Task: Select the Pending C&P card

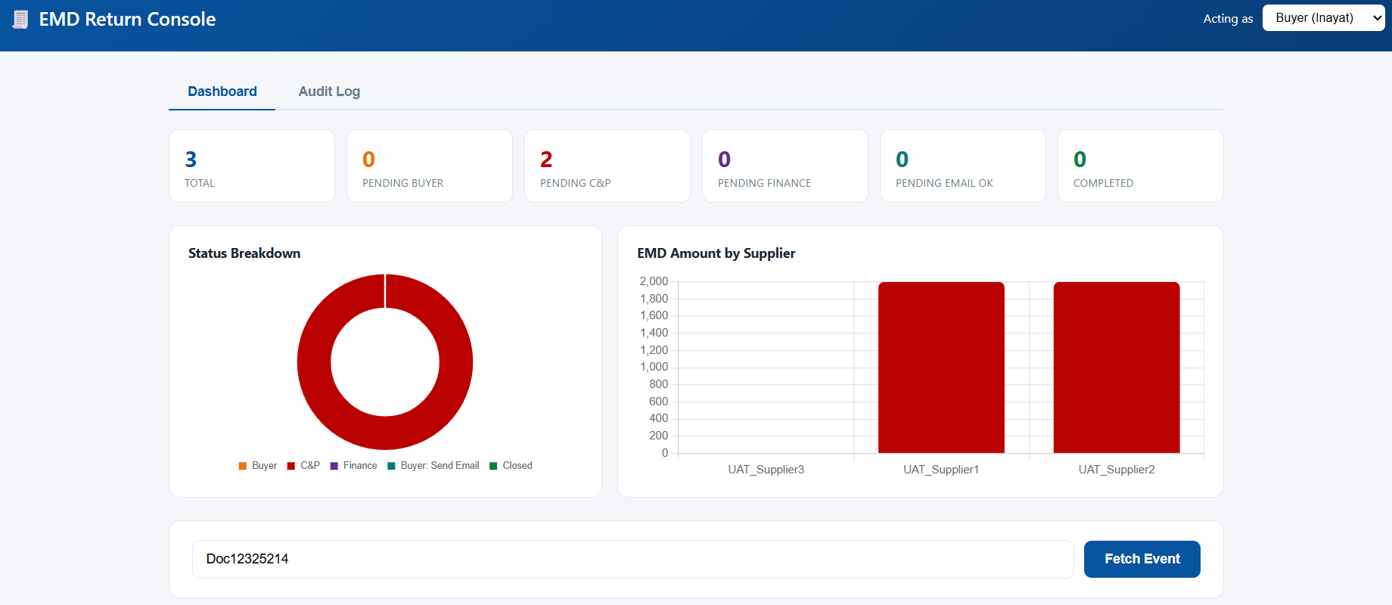Action: click(x=607, y=166)
